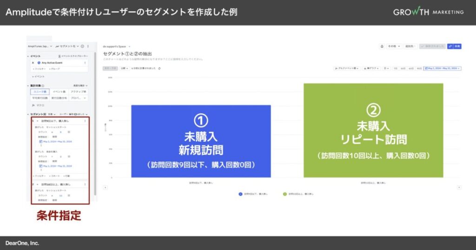Open the アルファベット順 sort order dropdown
The height and width of the screenshot is (250, 476).
click(x=346, y=68)
